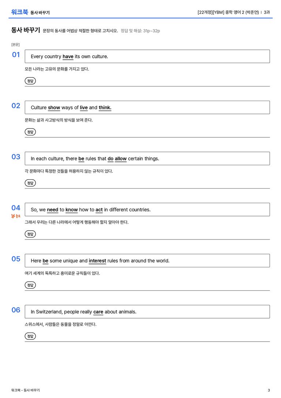Click underlined word 'care' in sentence 06
The height and width of the screenshot is (398, 281).
pos(98,312)
